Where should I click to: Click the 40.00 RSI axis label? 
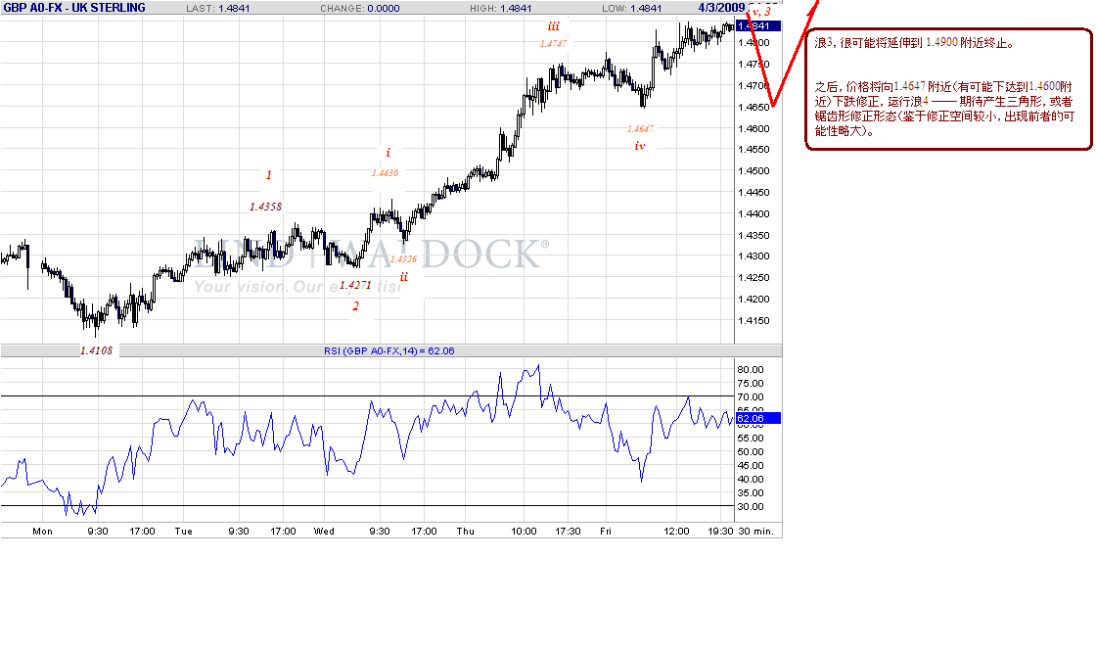(751, 480)
